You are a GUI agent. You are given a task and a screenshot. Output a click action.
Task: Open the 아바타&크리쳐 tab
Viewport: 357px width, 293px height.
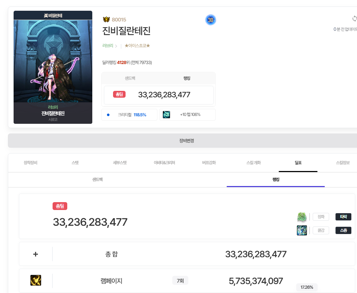tap(164, 163)
